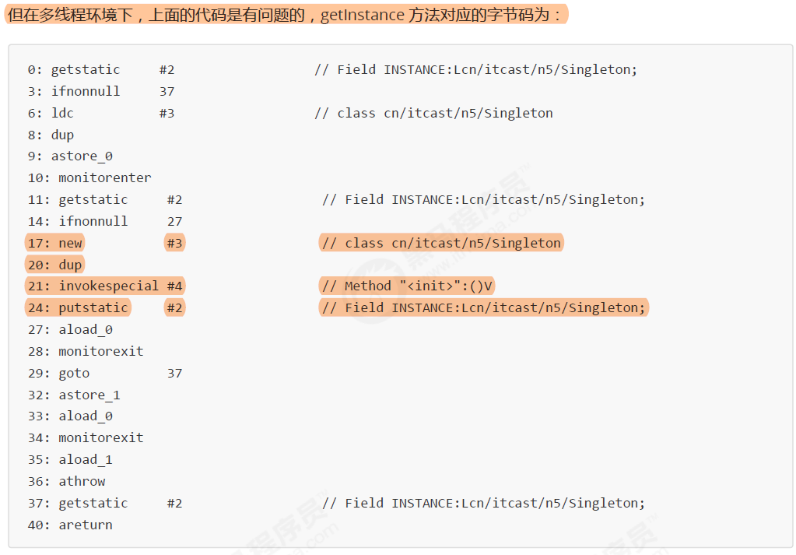796x555 pixels.
Task: Click the '6: ldc' instruction
Action: pyautogui.click(x=51, y=113)
